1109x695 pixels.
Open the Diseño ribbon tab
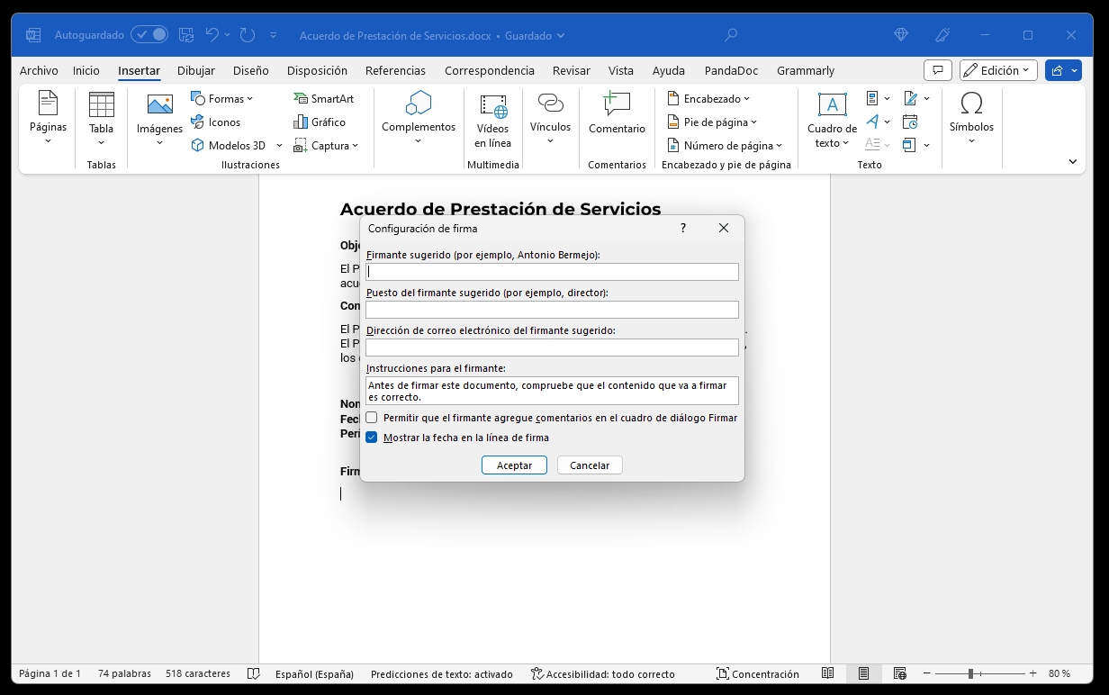(251, 70)
